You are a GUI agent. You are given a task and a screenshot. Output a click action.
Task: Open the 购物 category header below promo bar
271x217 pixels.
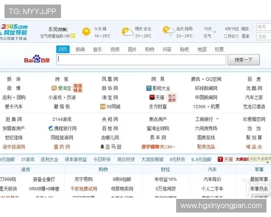point(103,170)
